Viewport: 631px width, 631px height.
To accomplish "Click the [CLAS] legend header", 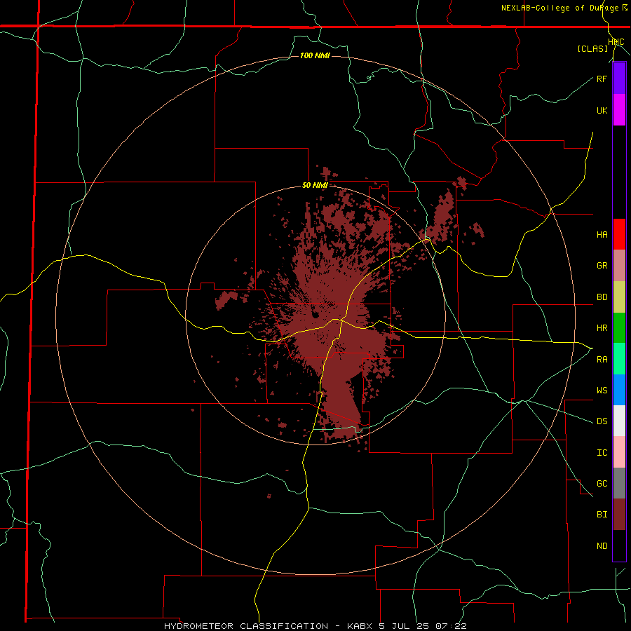I will pyautogui.click(x=592, y=49).
